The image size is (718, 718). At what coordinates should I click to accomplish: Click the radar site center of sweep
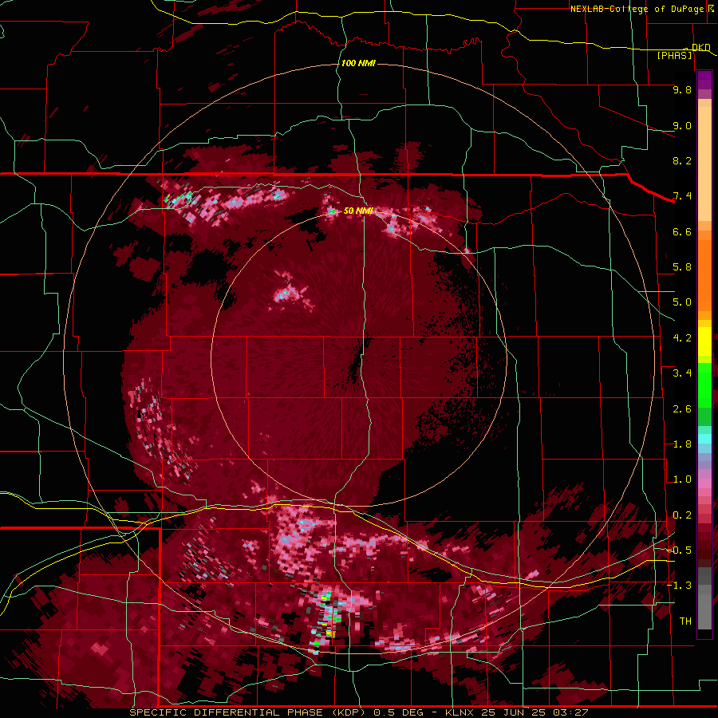(x=358, y=359)
